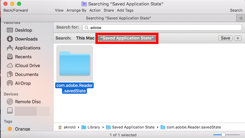The image size is (245, 138).
Task: Open Downloads in the sidebar
Action: coord(26,39)
